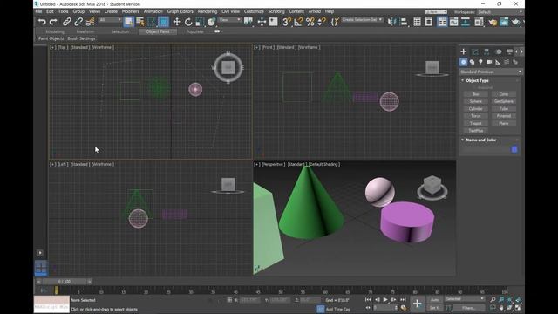
Task: Click the Select and Place tool
Action: tap(211, 22)
